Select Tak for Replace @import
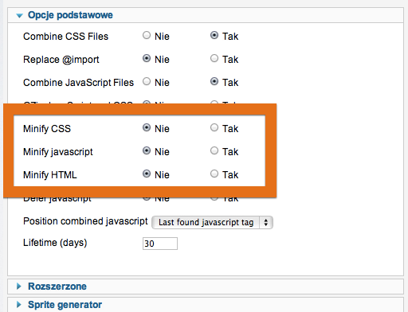 [214, 58]
